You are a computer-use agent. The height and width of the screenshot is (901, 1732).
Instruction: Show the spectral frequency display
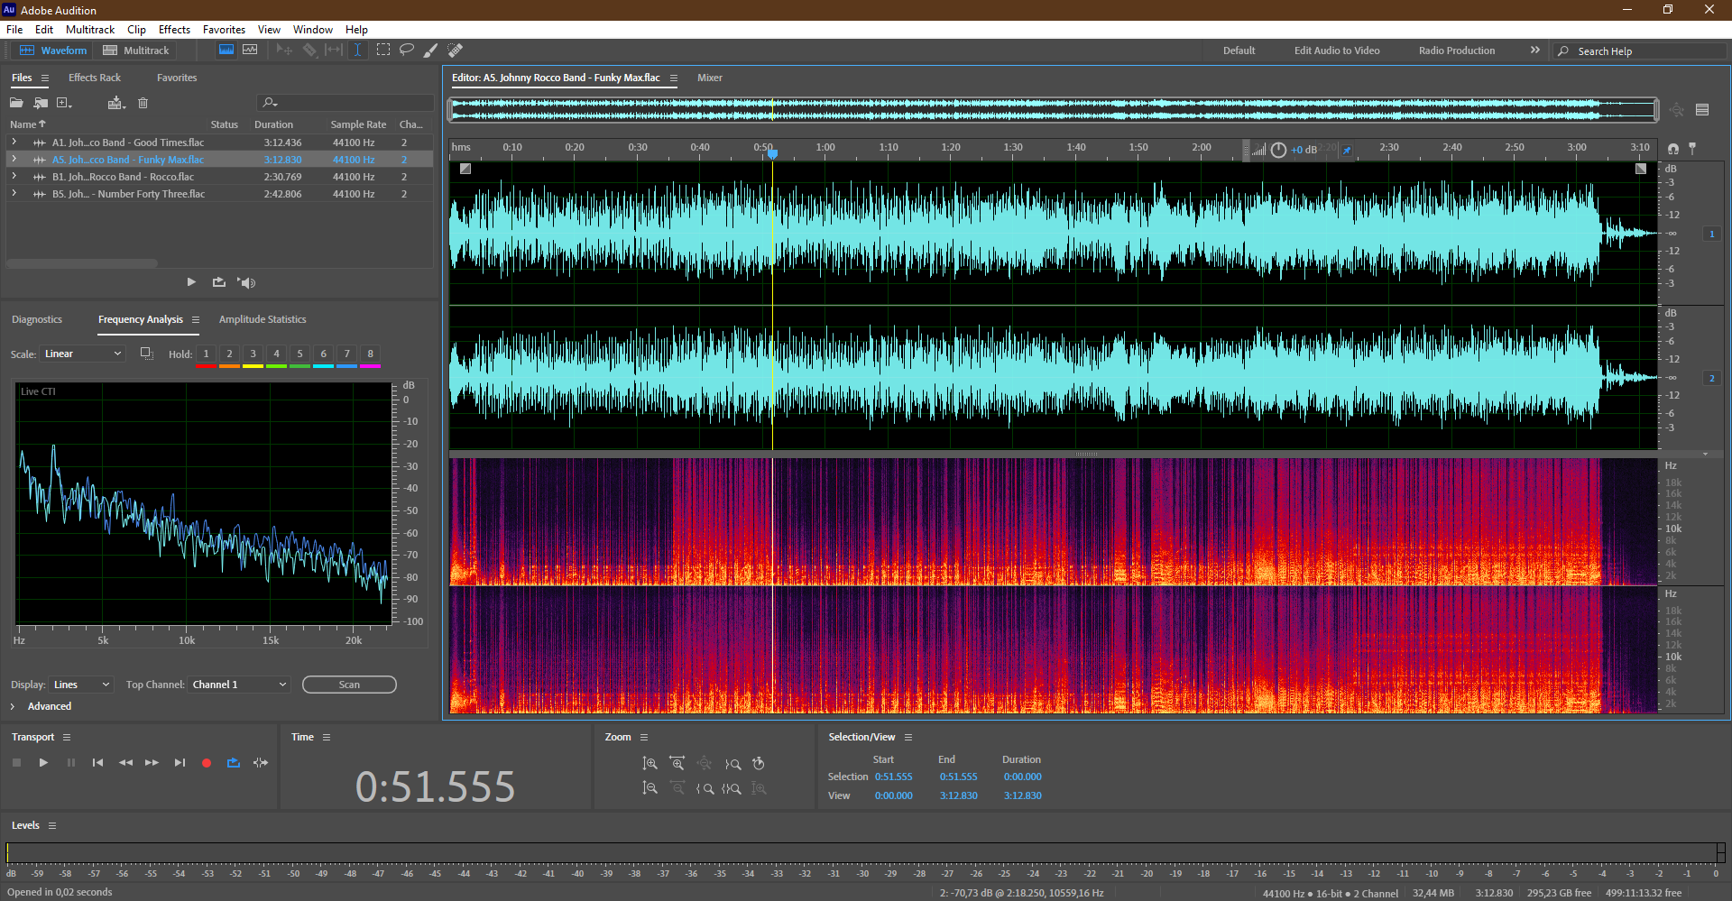tap(226, 51)
